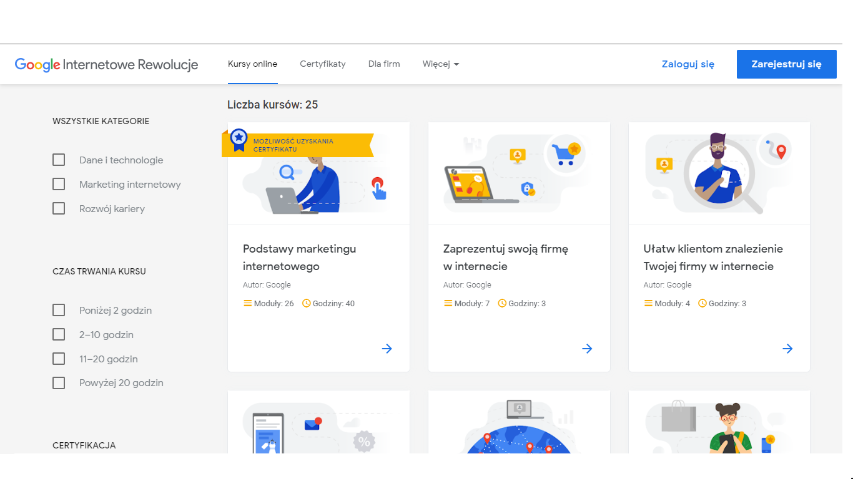Check the Dane i technologie checkbox
The height and width of the screenshot is (479, 853).
pos(59,160)
